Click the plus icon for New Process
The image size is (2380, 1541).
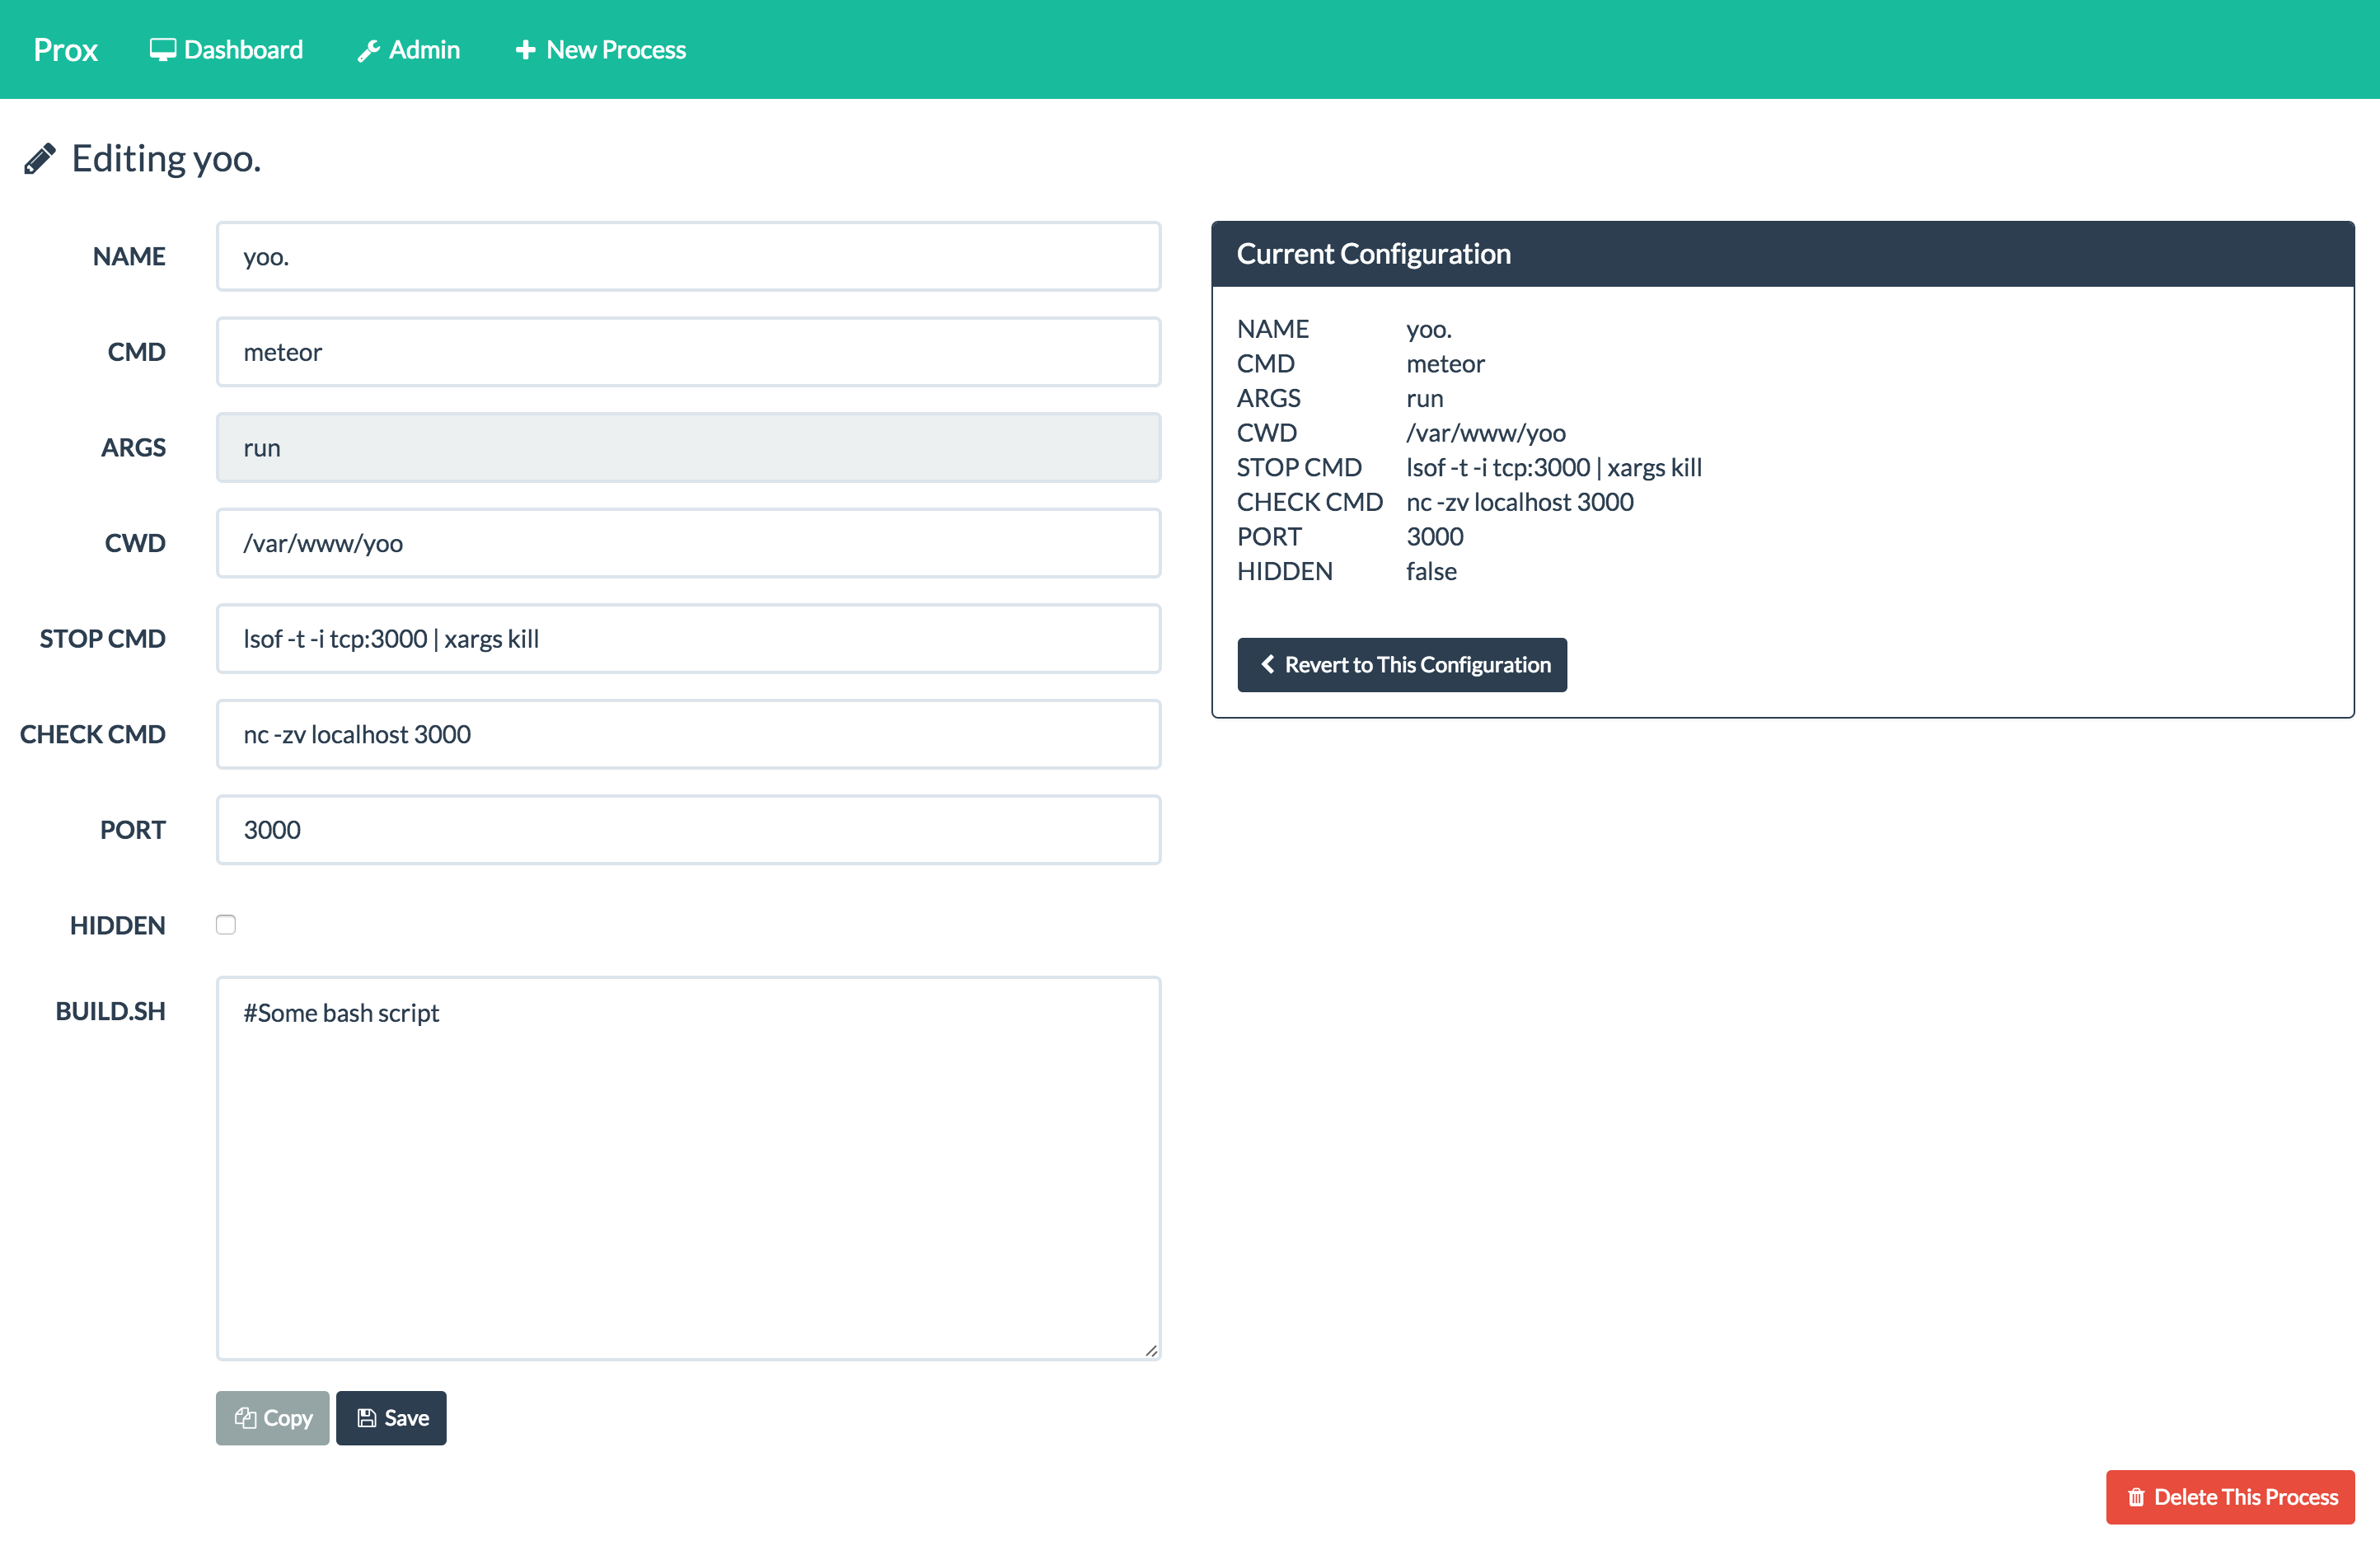point(525,50)
